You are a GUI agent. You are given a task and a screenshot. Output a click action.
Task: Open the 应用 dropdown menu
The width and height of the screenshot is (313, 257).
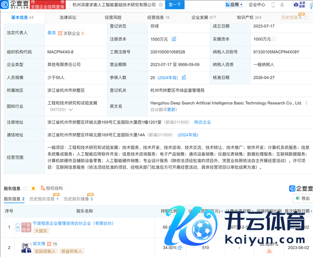click(234, 5)
